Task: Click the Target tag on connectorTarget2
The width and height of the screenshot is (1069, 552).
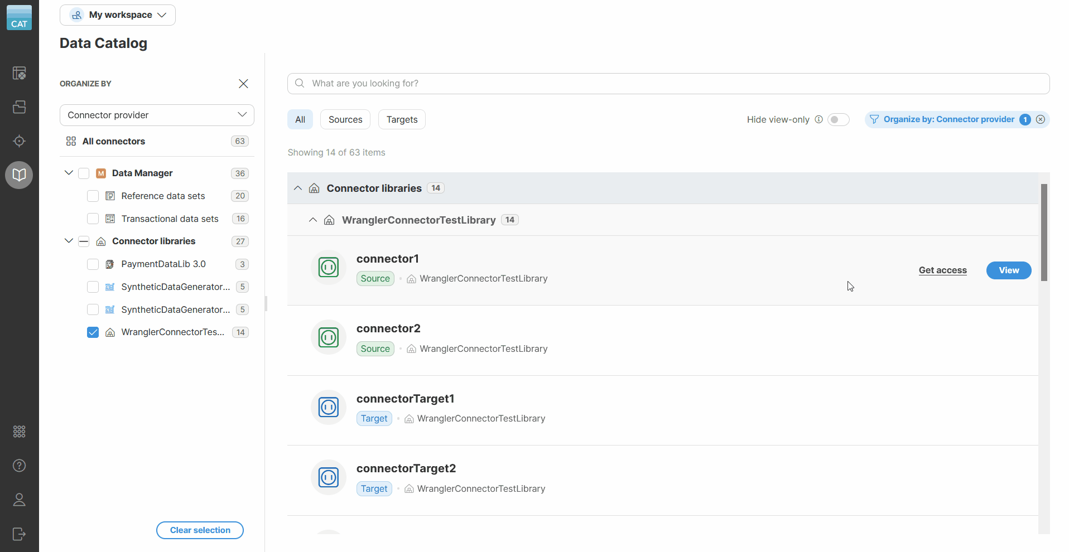Action: click(374, 489)
